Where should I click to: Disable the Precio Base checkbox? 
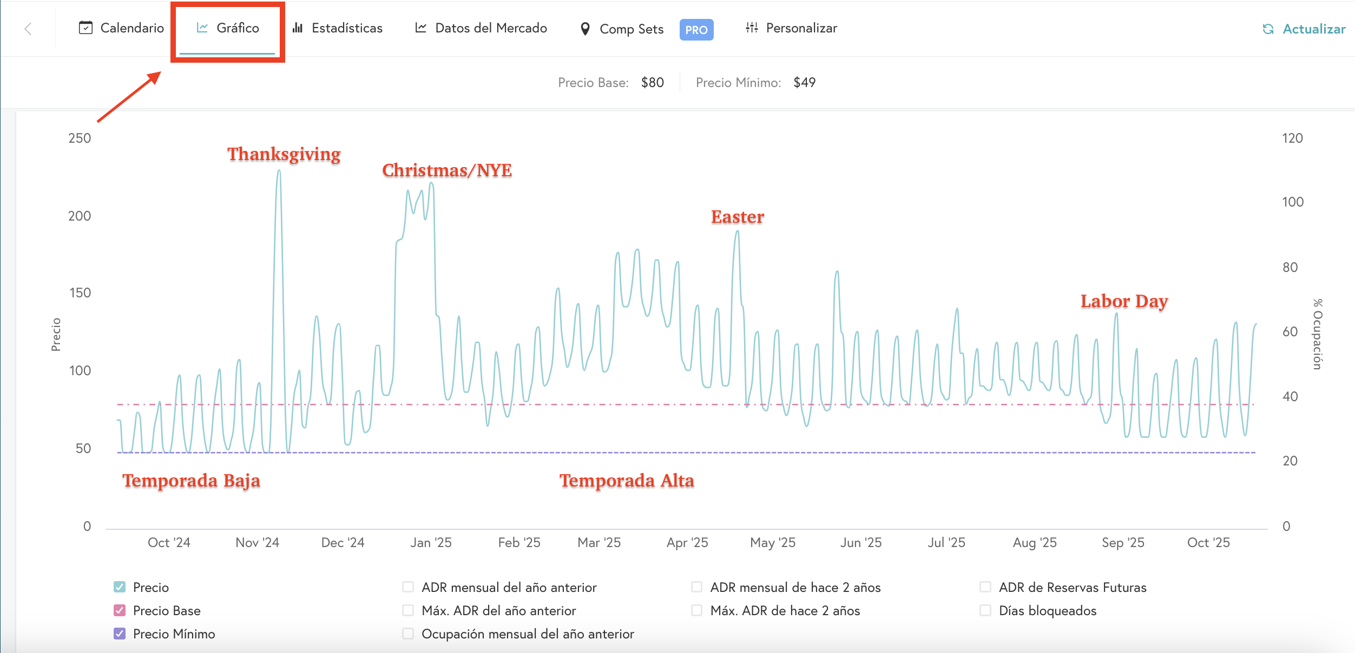120,610
